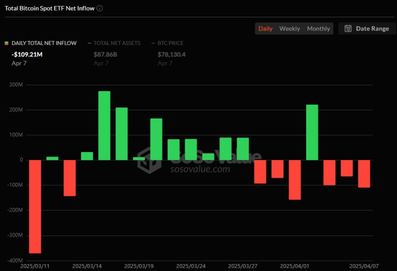Switch to the Weekly view
Image resolution: width=397 pixels, height=271 pixels.
pyautogui.click(x=289, y=29)
